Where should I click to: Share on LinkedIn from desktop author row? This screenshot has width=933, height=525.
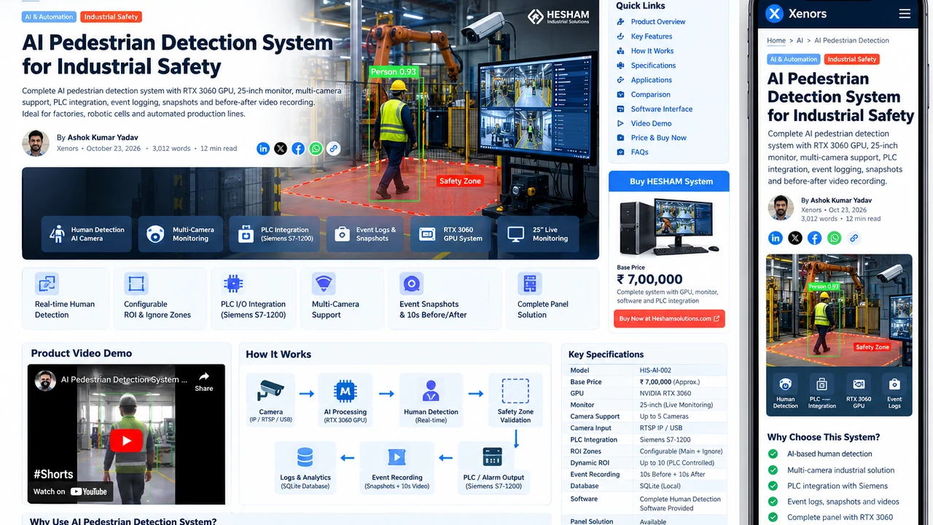(263, 149)
